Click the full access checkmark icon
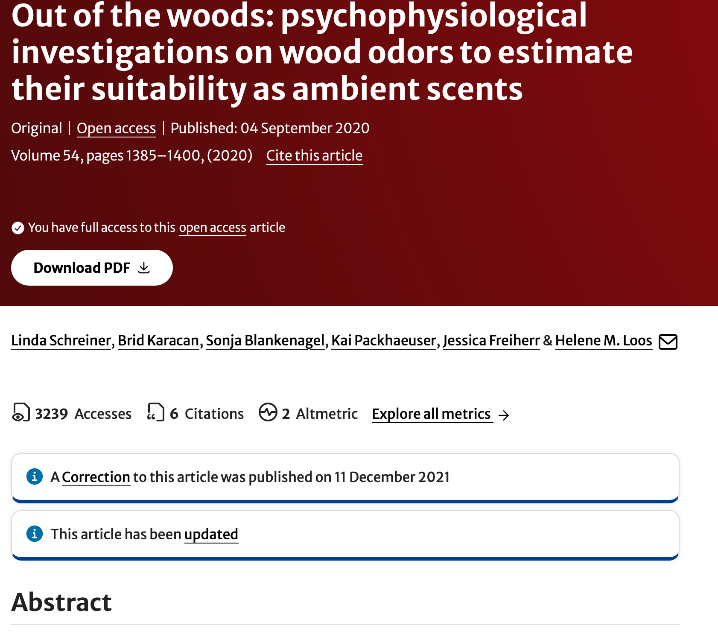This screenshot has height=637, width=718. 18,228
